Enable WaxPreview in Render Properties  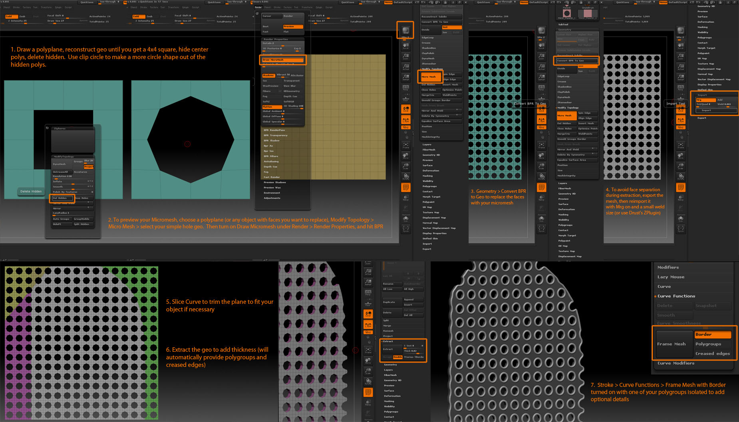(272, 86)
